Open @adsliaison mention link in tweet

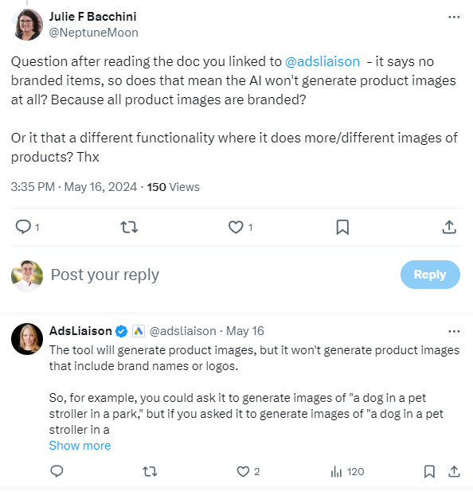tap(322, 61)
